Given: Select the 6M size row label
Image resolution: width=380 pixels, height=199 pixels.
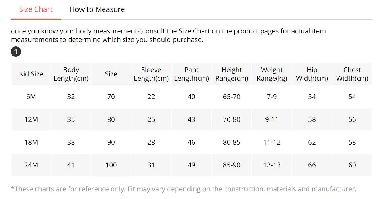Looking at the screenshot, I should [31, 97].
